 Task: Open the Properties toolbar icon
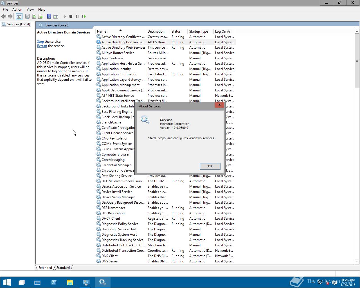[27, 16]
